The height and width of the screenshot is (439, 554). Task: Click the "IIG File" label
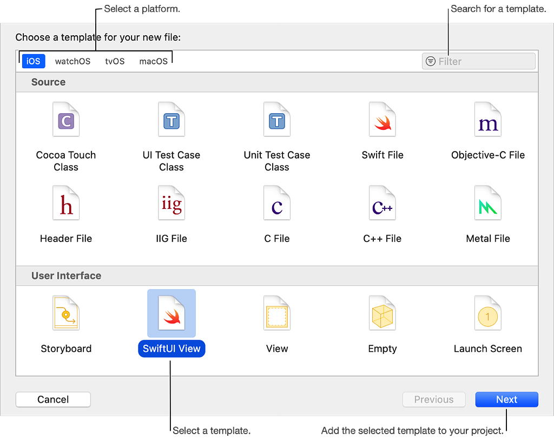click(x=172, y=239)
